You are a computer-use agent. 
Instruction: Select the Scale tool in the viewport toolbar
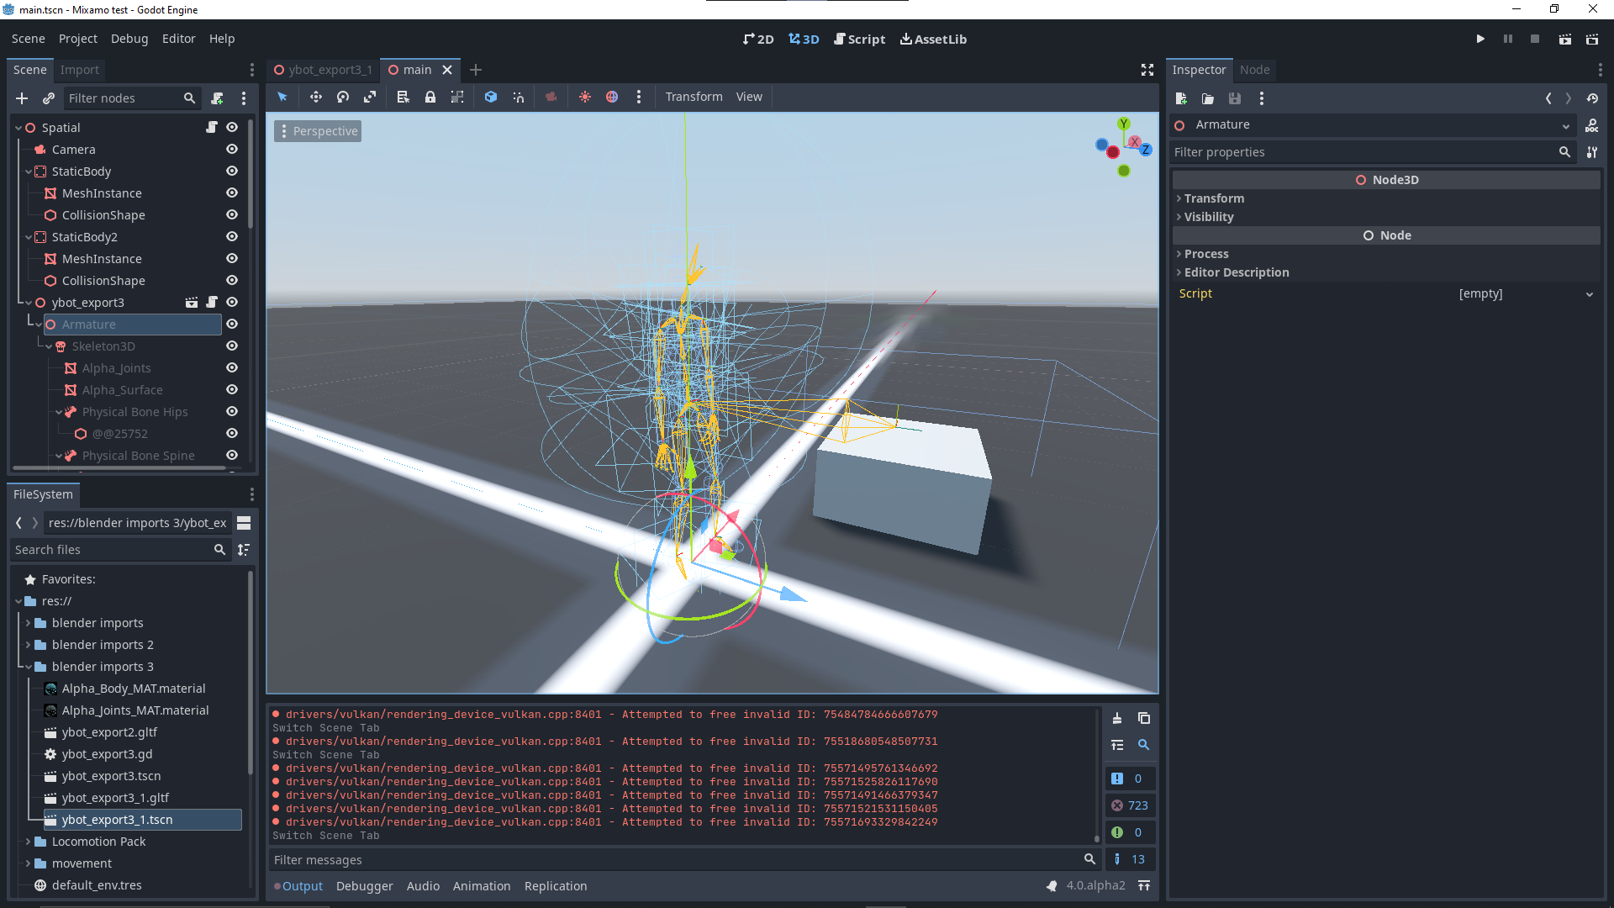370,97
